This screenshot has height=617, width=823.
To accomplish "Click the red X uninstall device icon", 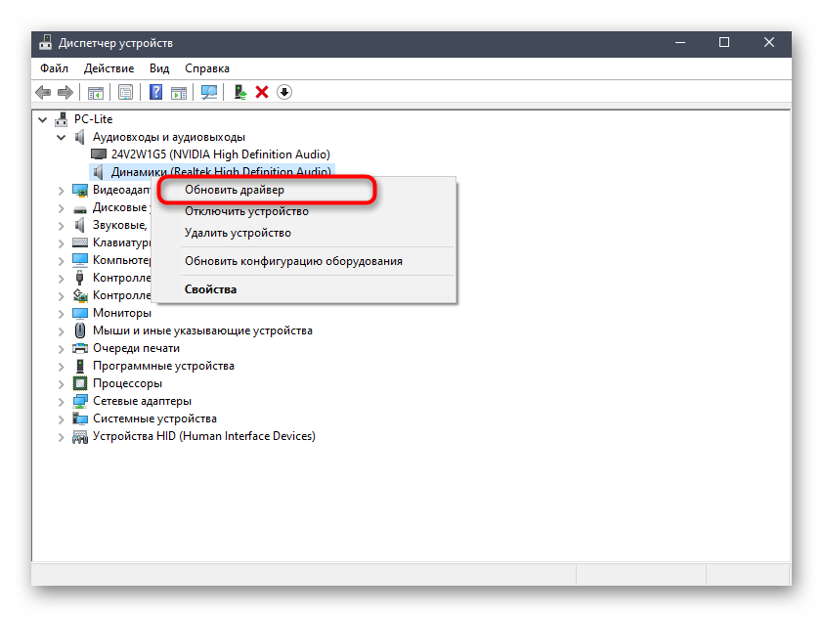I will pyautogui.click(x=262, y=92).
